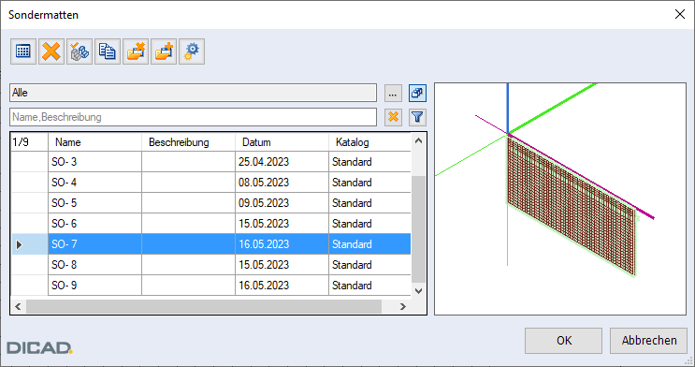Click the copy documents toolbar icon

[x=108, y=51]
